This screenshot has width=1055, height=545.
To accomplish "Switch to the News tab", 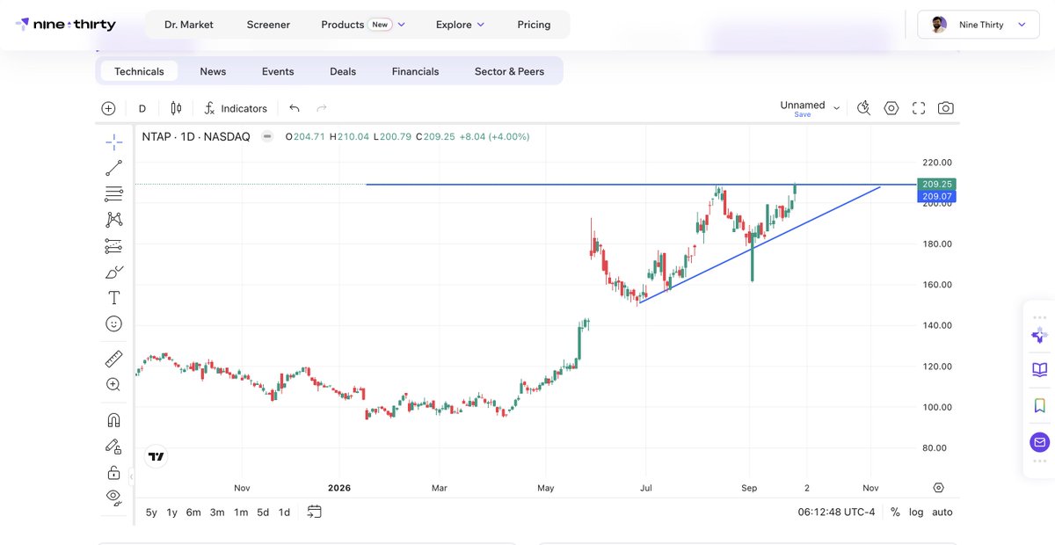I will (213, 71).
